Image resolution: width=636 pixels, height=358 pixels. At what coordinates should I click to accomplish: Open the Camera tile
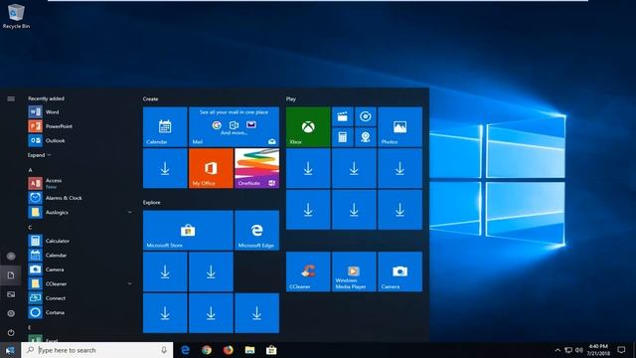point(399,271)
